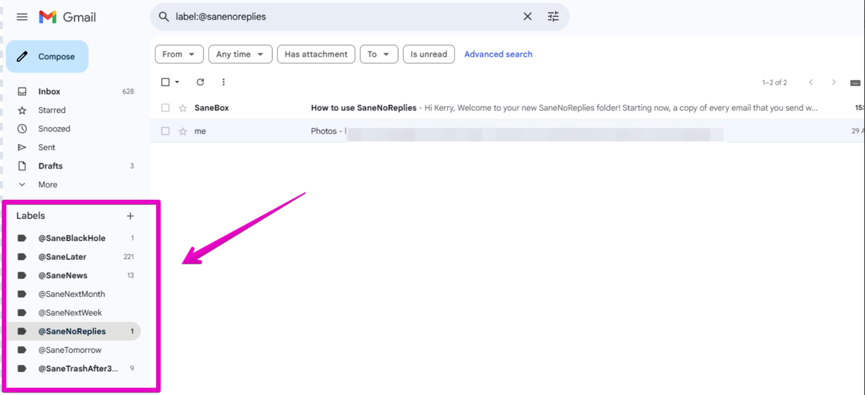Viewport: 865px width, 395px height.
Task: Toggle the Is unread filter
Action: 429,54
